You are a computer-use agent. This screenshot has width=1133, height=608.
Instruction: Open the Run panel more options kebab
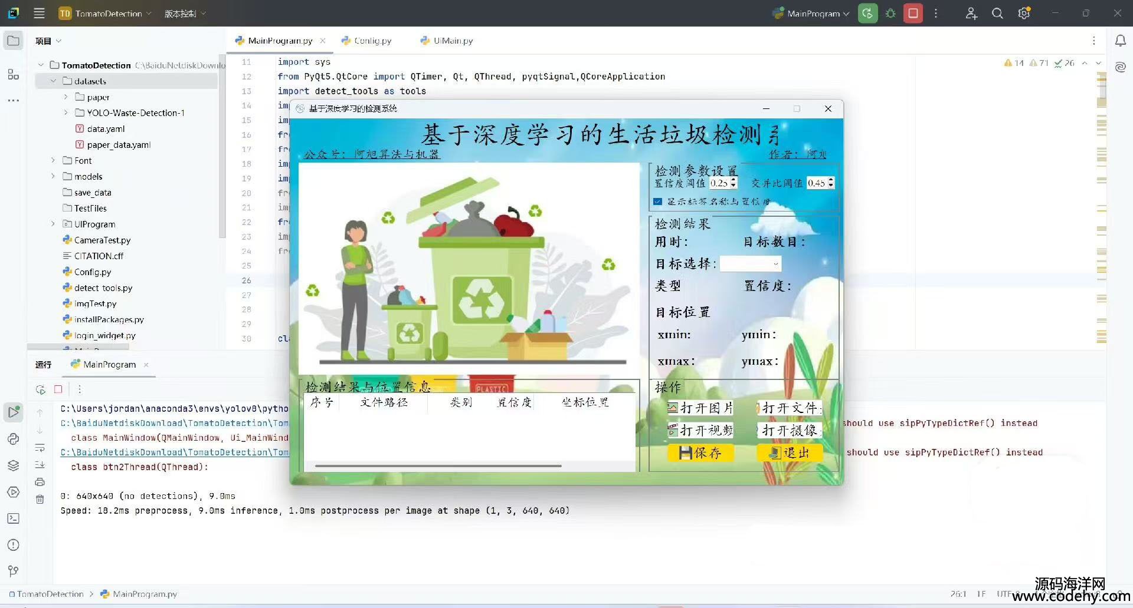[x=80, y=389]
